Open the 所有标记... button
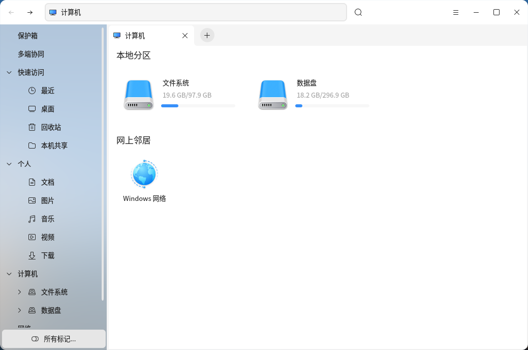528x350 pixels. click(54, 339)
